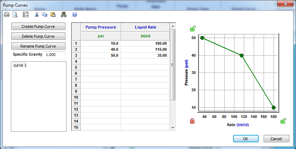Toggle the green unlock icon right of the Rate axis
The width and height of the screenshot is (296, 149).
(283, 121)
